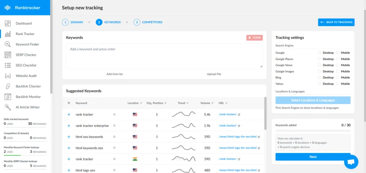This screenshot has width=366, height=173.
Task: Add 'html seo keywords' with plus icon
Action: [x=69, y=137]
